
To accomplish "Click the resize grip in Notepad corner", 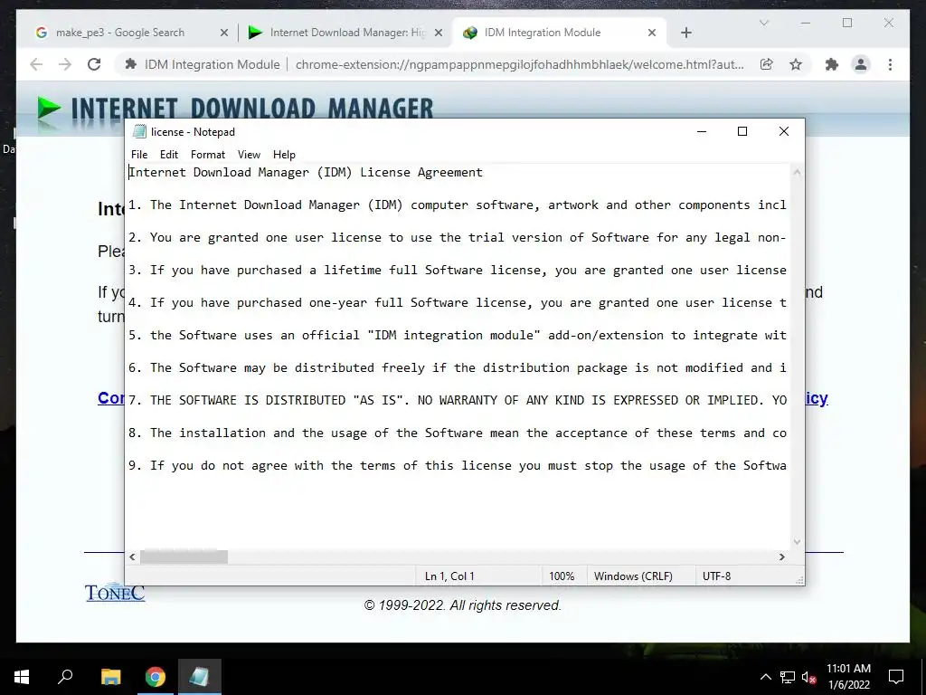I will coord(799,580).
